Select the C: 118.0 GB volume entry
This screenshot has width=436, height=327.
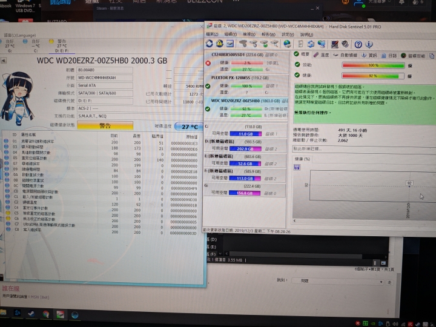pos(245,130)
